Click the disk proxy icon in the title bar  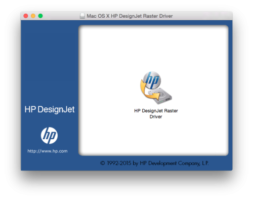[82, 16]
